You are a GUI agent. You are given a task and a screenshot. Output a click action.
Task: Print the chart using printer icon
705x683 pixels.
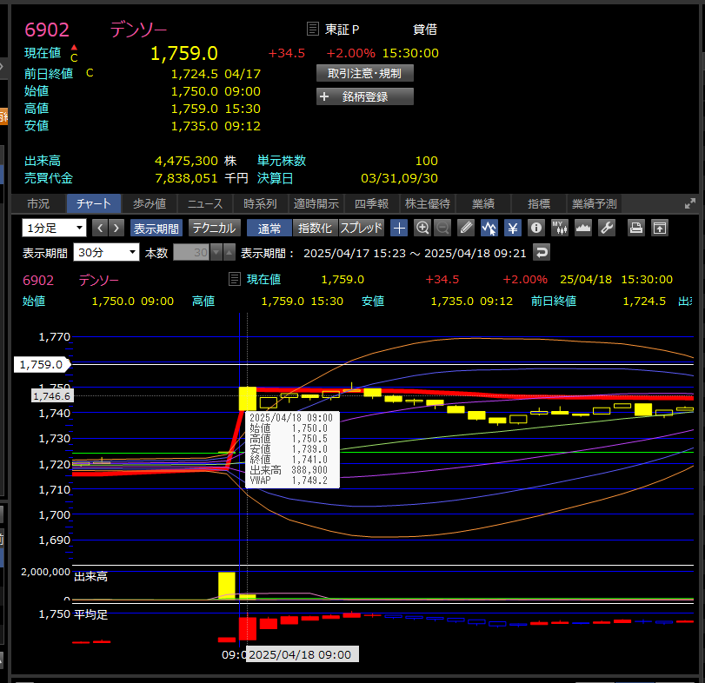pyautogui.click(x=635, y=229)
